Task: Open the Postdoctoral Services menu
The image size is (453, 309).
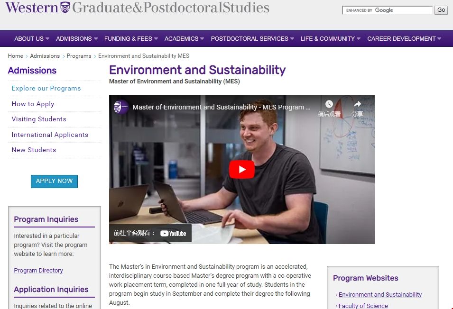Action: pos(252,39)
